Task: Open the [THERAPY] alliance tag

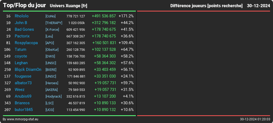Action: tap(54, 23)
